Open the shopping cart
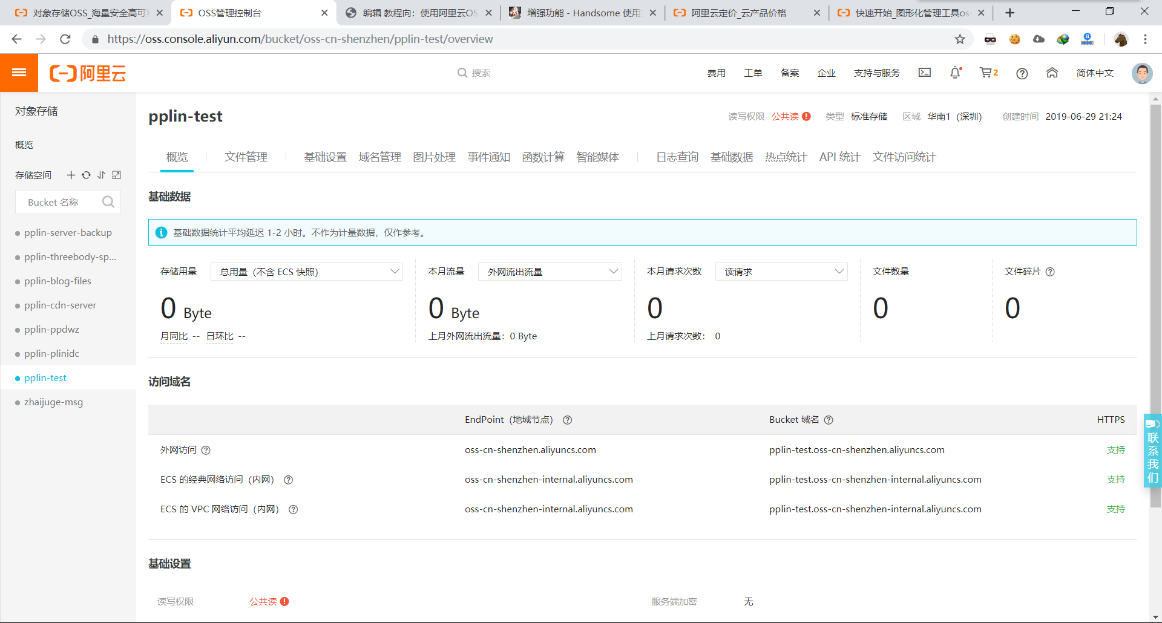The width and height of the screenshot is (1162, 623). click(986, 73)
